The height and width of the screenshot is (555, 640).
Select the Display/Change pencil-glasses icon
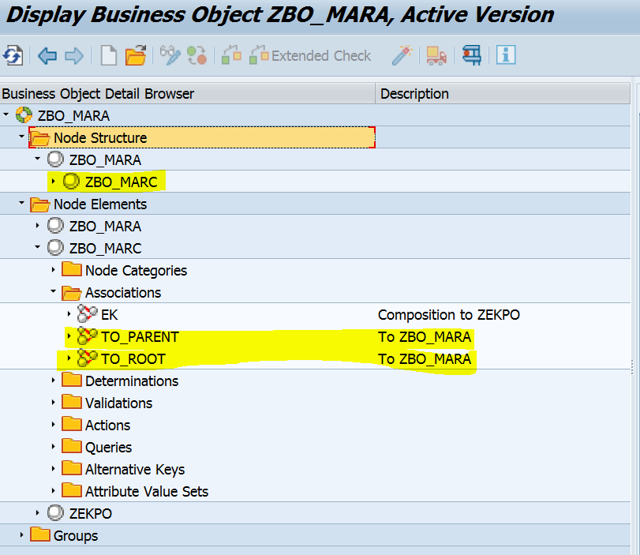[168, 55]
